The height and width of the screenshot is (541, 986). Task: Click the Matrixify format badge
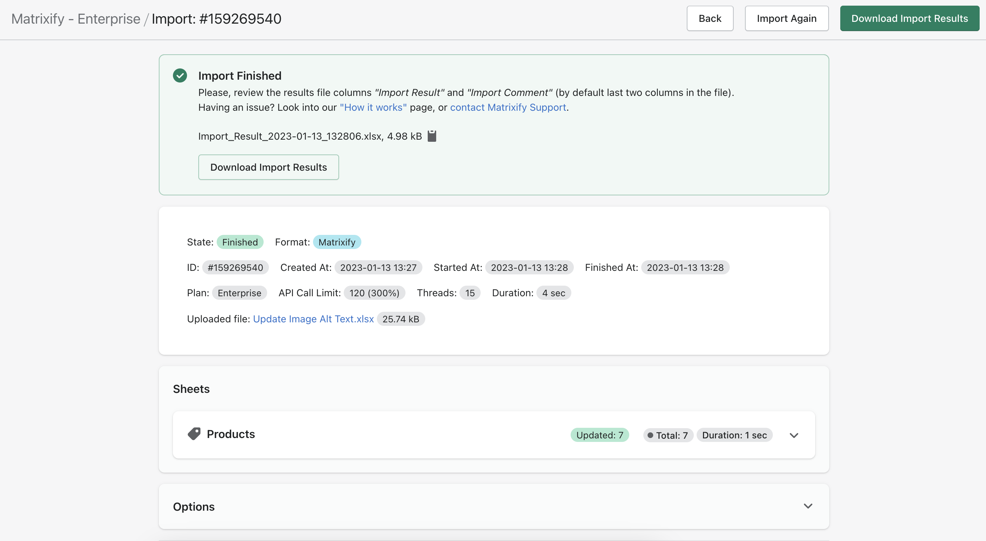click(336, 242)
